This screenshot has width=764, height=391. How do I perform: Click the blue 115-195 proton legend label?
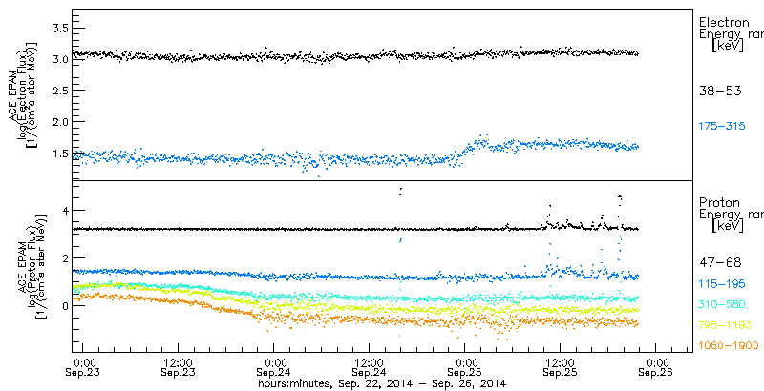[722, 283]
